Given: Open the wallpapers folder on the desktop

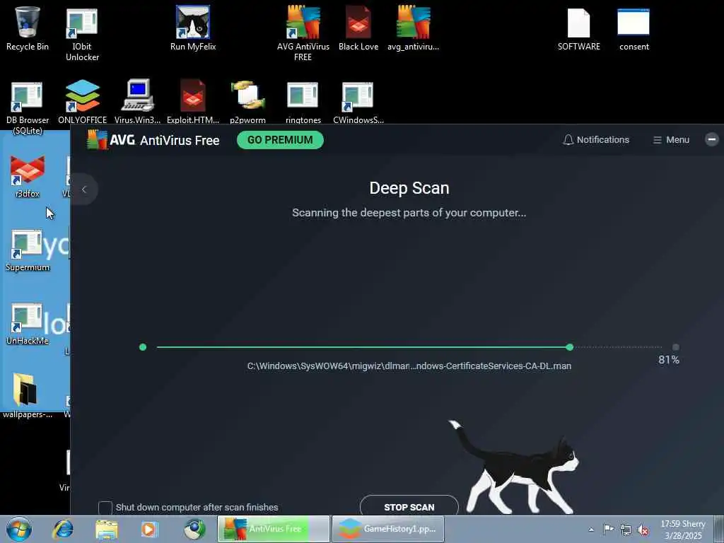Looking at the screenshot, I should 28,395.
